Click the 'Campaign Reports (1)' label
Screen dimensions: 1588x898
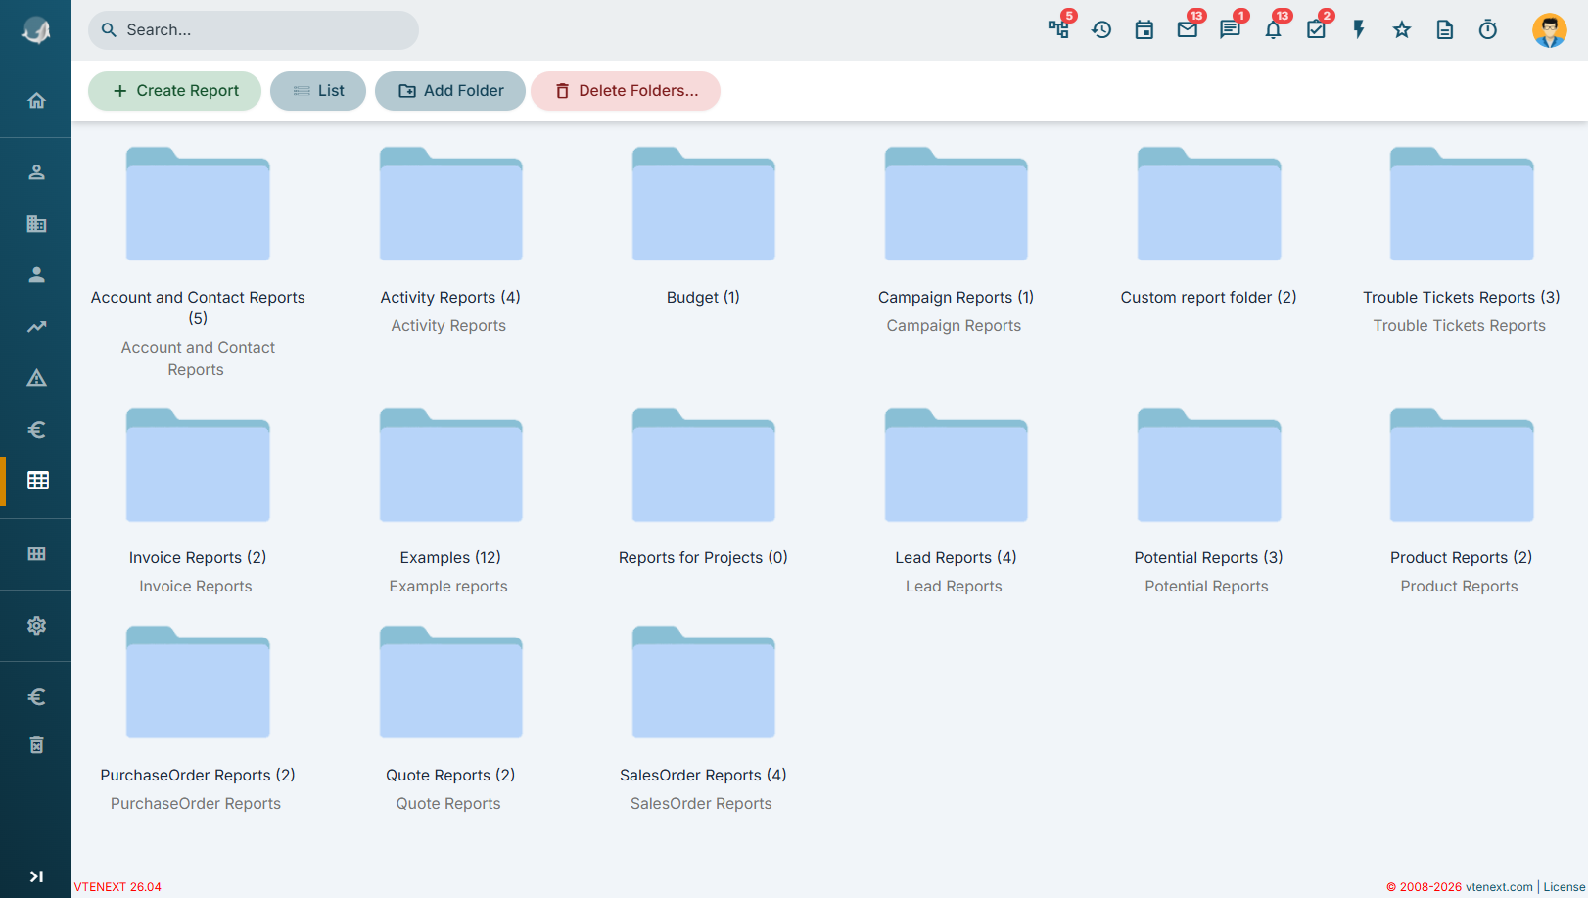pos(956,297)
